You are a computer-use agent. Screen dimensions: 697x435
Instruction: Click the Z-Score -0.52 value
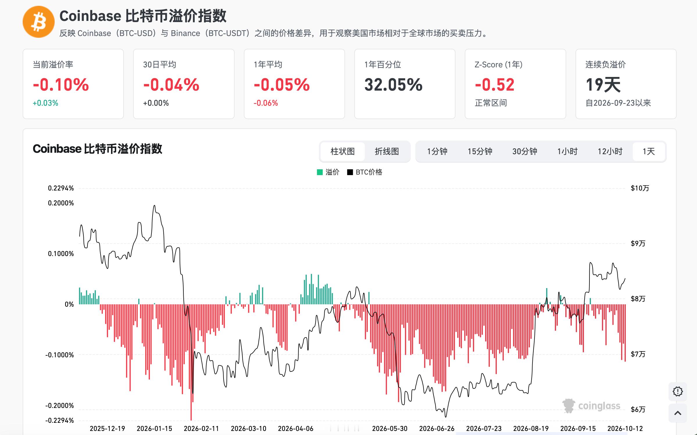click(495, 85)
